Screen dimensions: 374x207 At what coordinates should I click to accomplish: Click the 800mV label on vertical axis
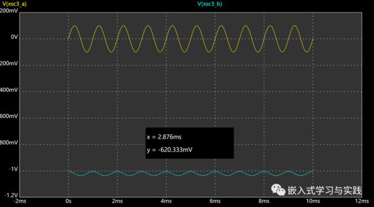[9, 143]
